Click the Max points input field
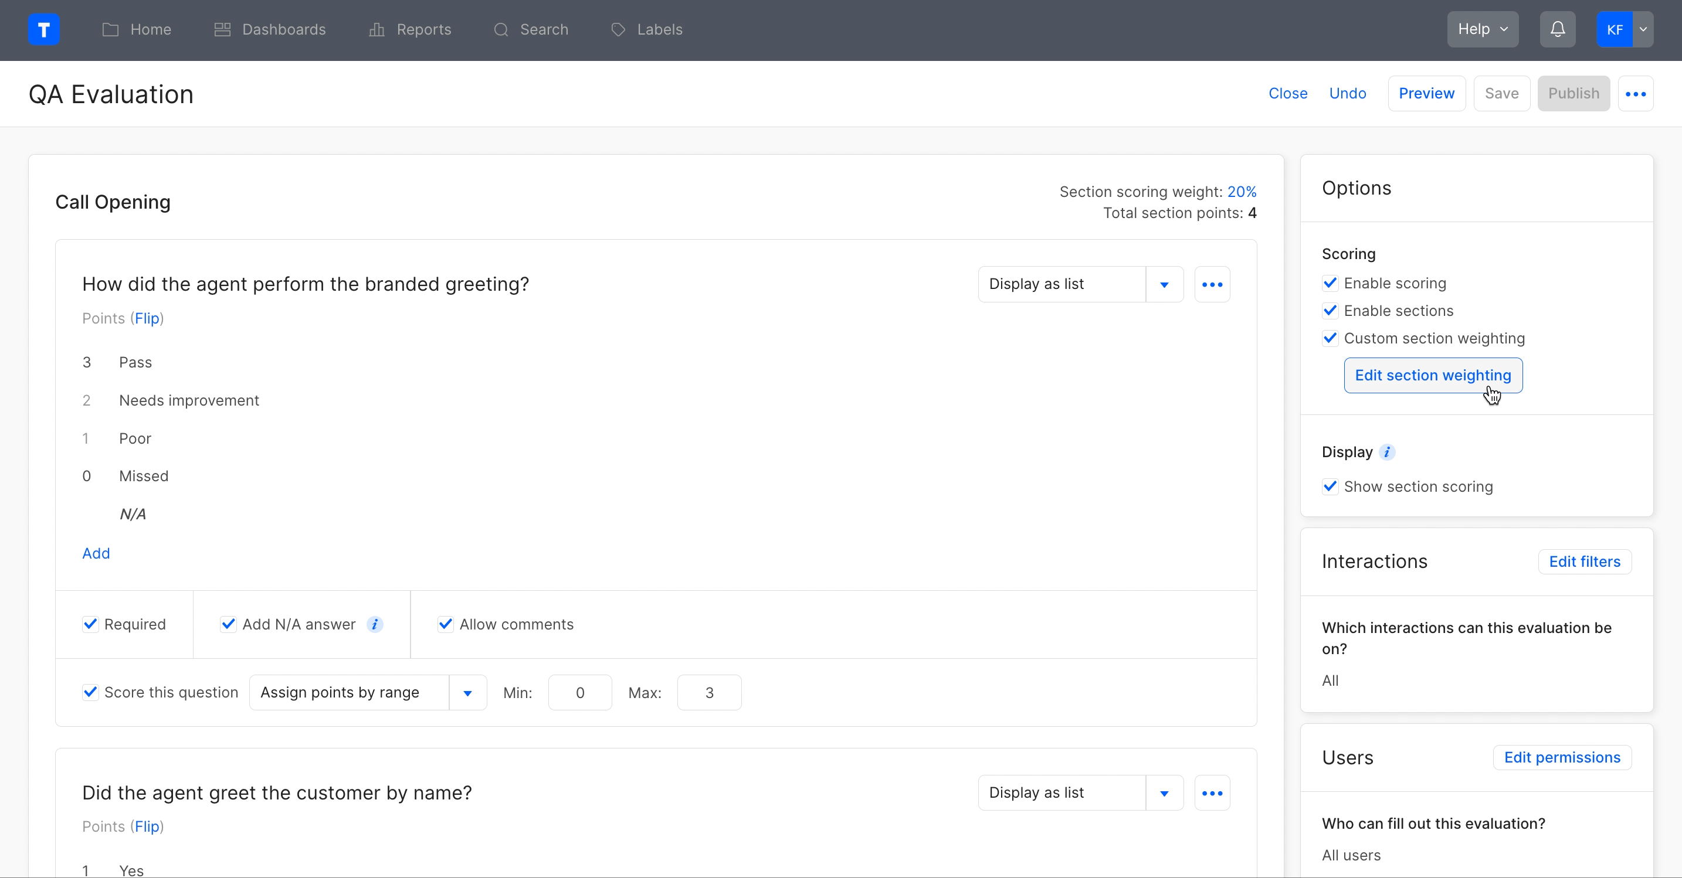 (x=709, y=693)
